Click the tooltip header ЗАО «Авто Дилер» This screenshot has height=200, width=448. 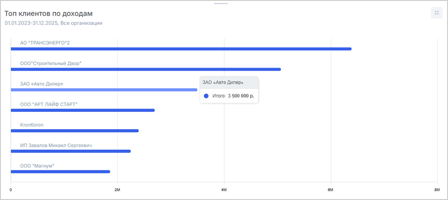[223, 82]
